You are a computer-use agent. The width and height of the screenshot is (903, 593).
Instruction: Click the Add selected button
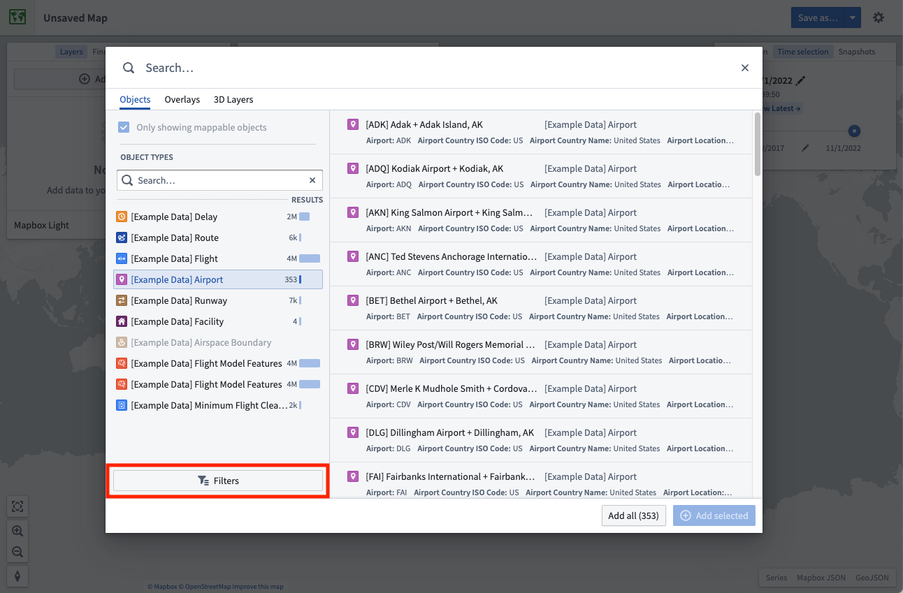tap(714, 515)
